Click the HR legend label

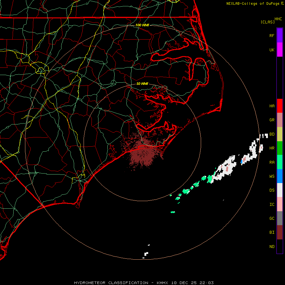point(272,148)
